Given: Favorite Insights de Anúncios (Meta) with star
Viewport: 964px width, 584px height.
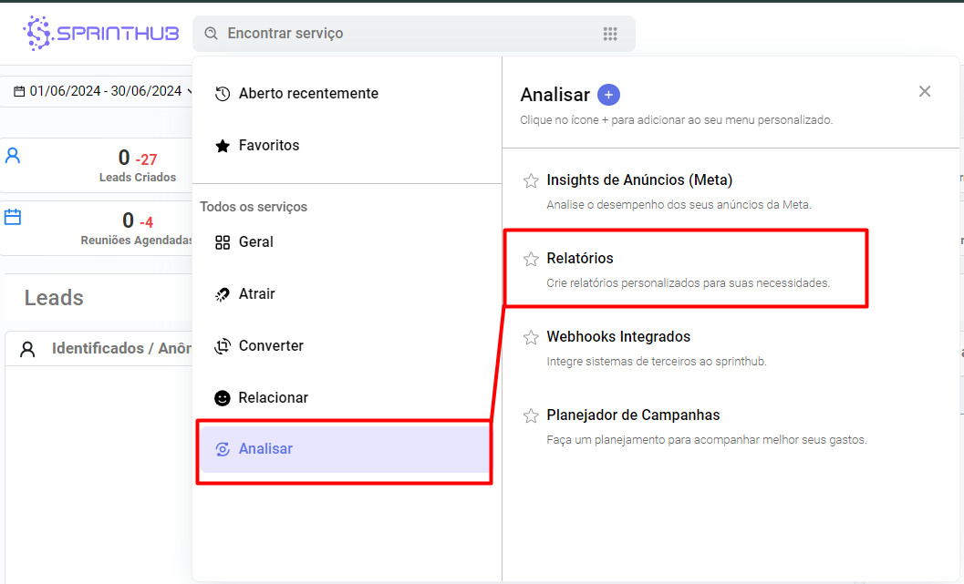Looking at the screenshot, I should click(x=531, y=180).
